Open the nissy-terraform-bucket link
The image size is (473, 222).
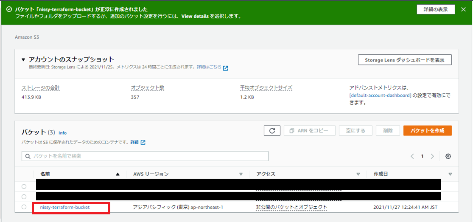point(65,208)
